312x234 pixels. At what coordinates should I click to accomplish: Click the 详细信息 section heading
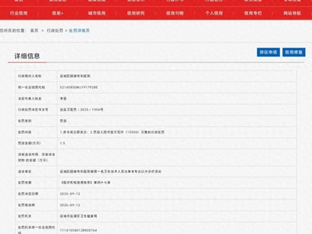(x=27, y=56)
